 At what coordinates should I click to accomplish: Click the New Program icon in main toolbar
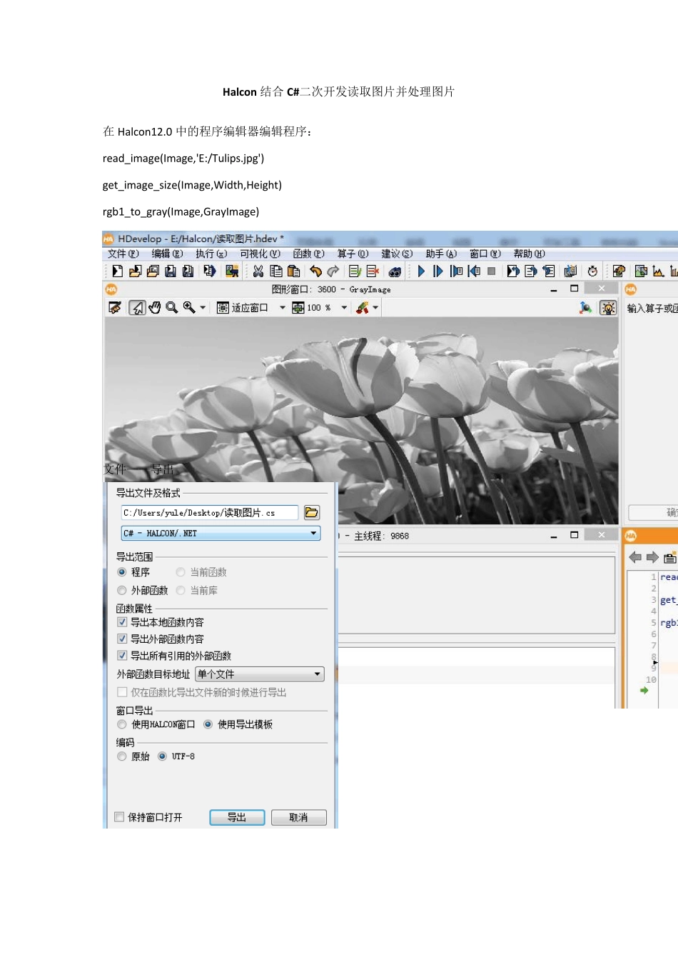pyautogui.click(x=117, y=271)
